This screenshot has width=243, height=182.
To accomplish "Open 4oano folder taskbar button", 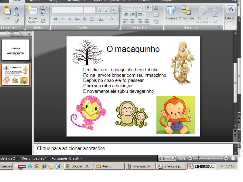I will [110, 166].
